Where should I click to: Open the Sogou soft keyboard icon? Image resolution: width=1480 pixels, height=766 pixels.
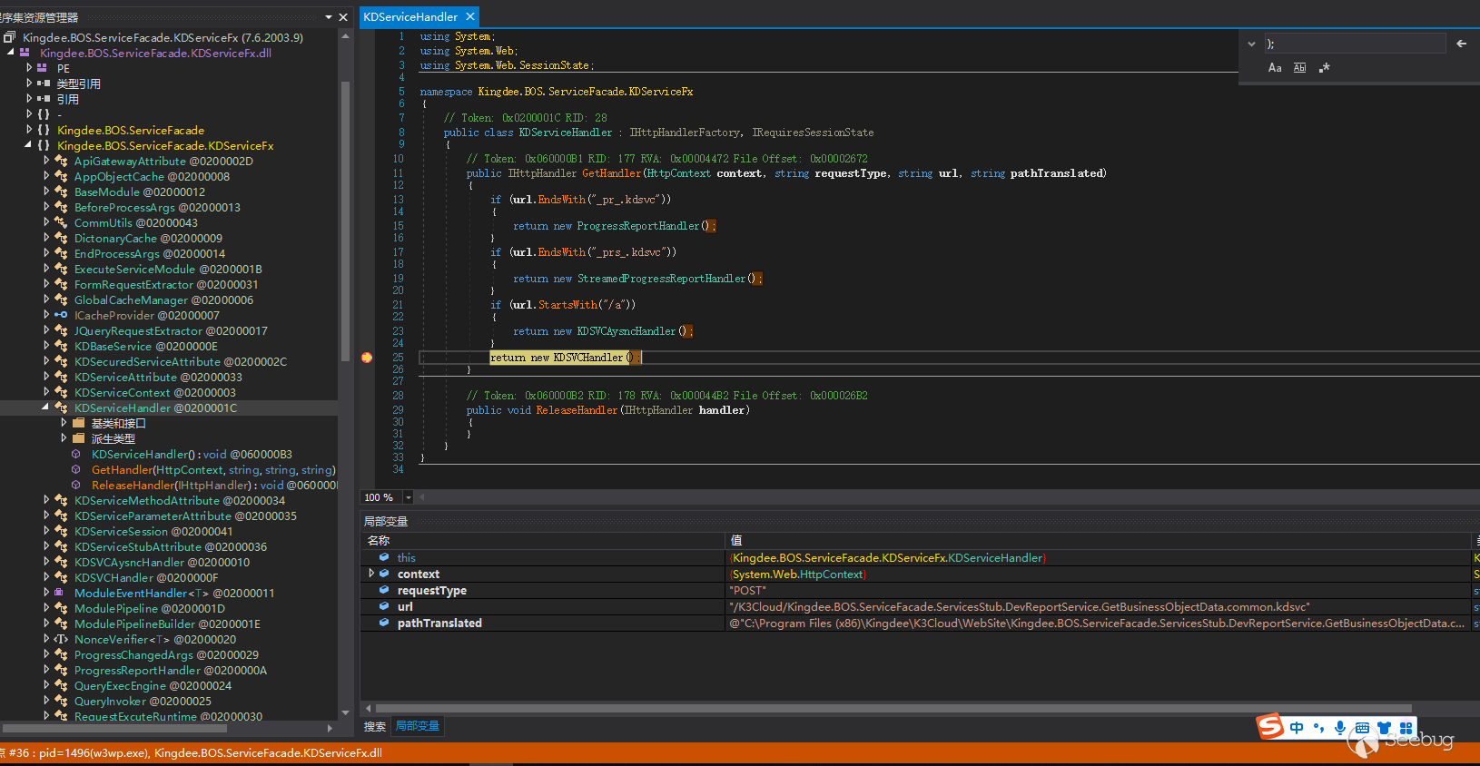click(1362, 728)
